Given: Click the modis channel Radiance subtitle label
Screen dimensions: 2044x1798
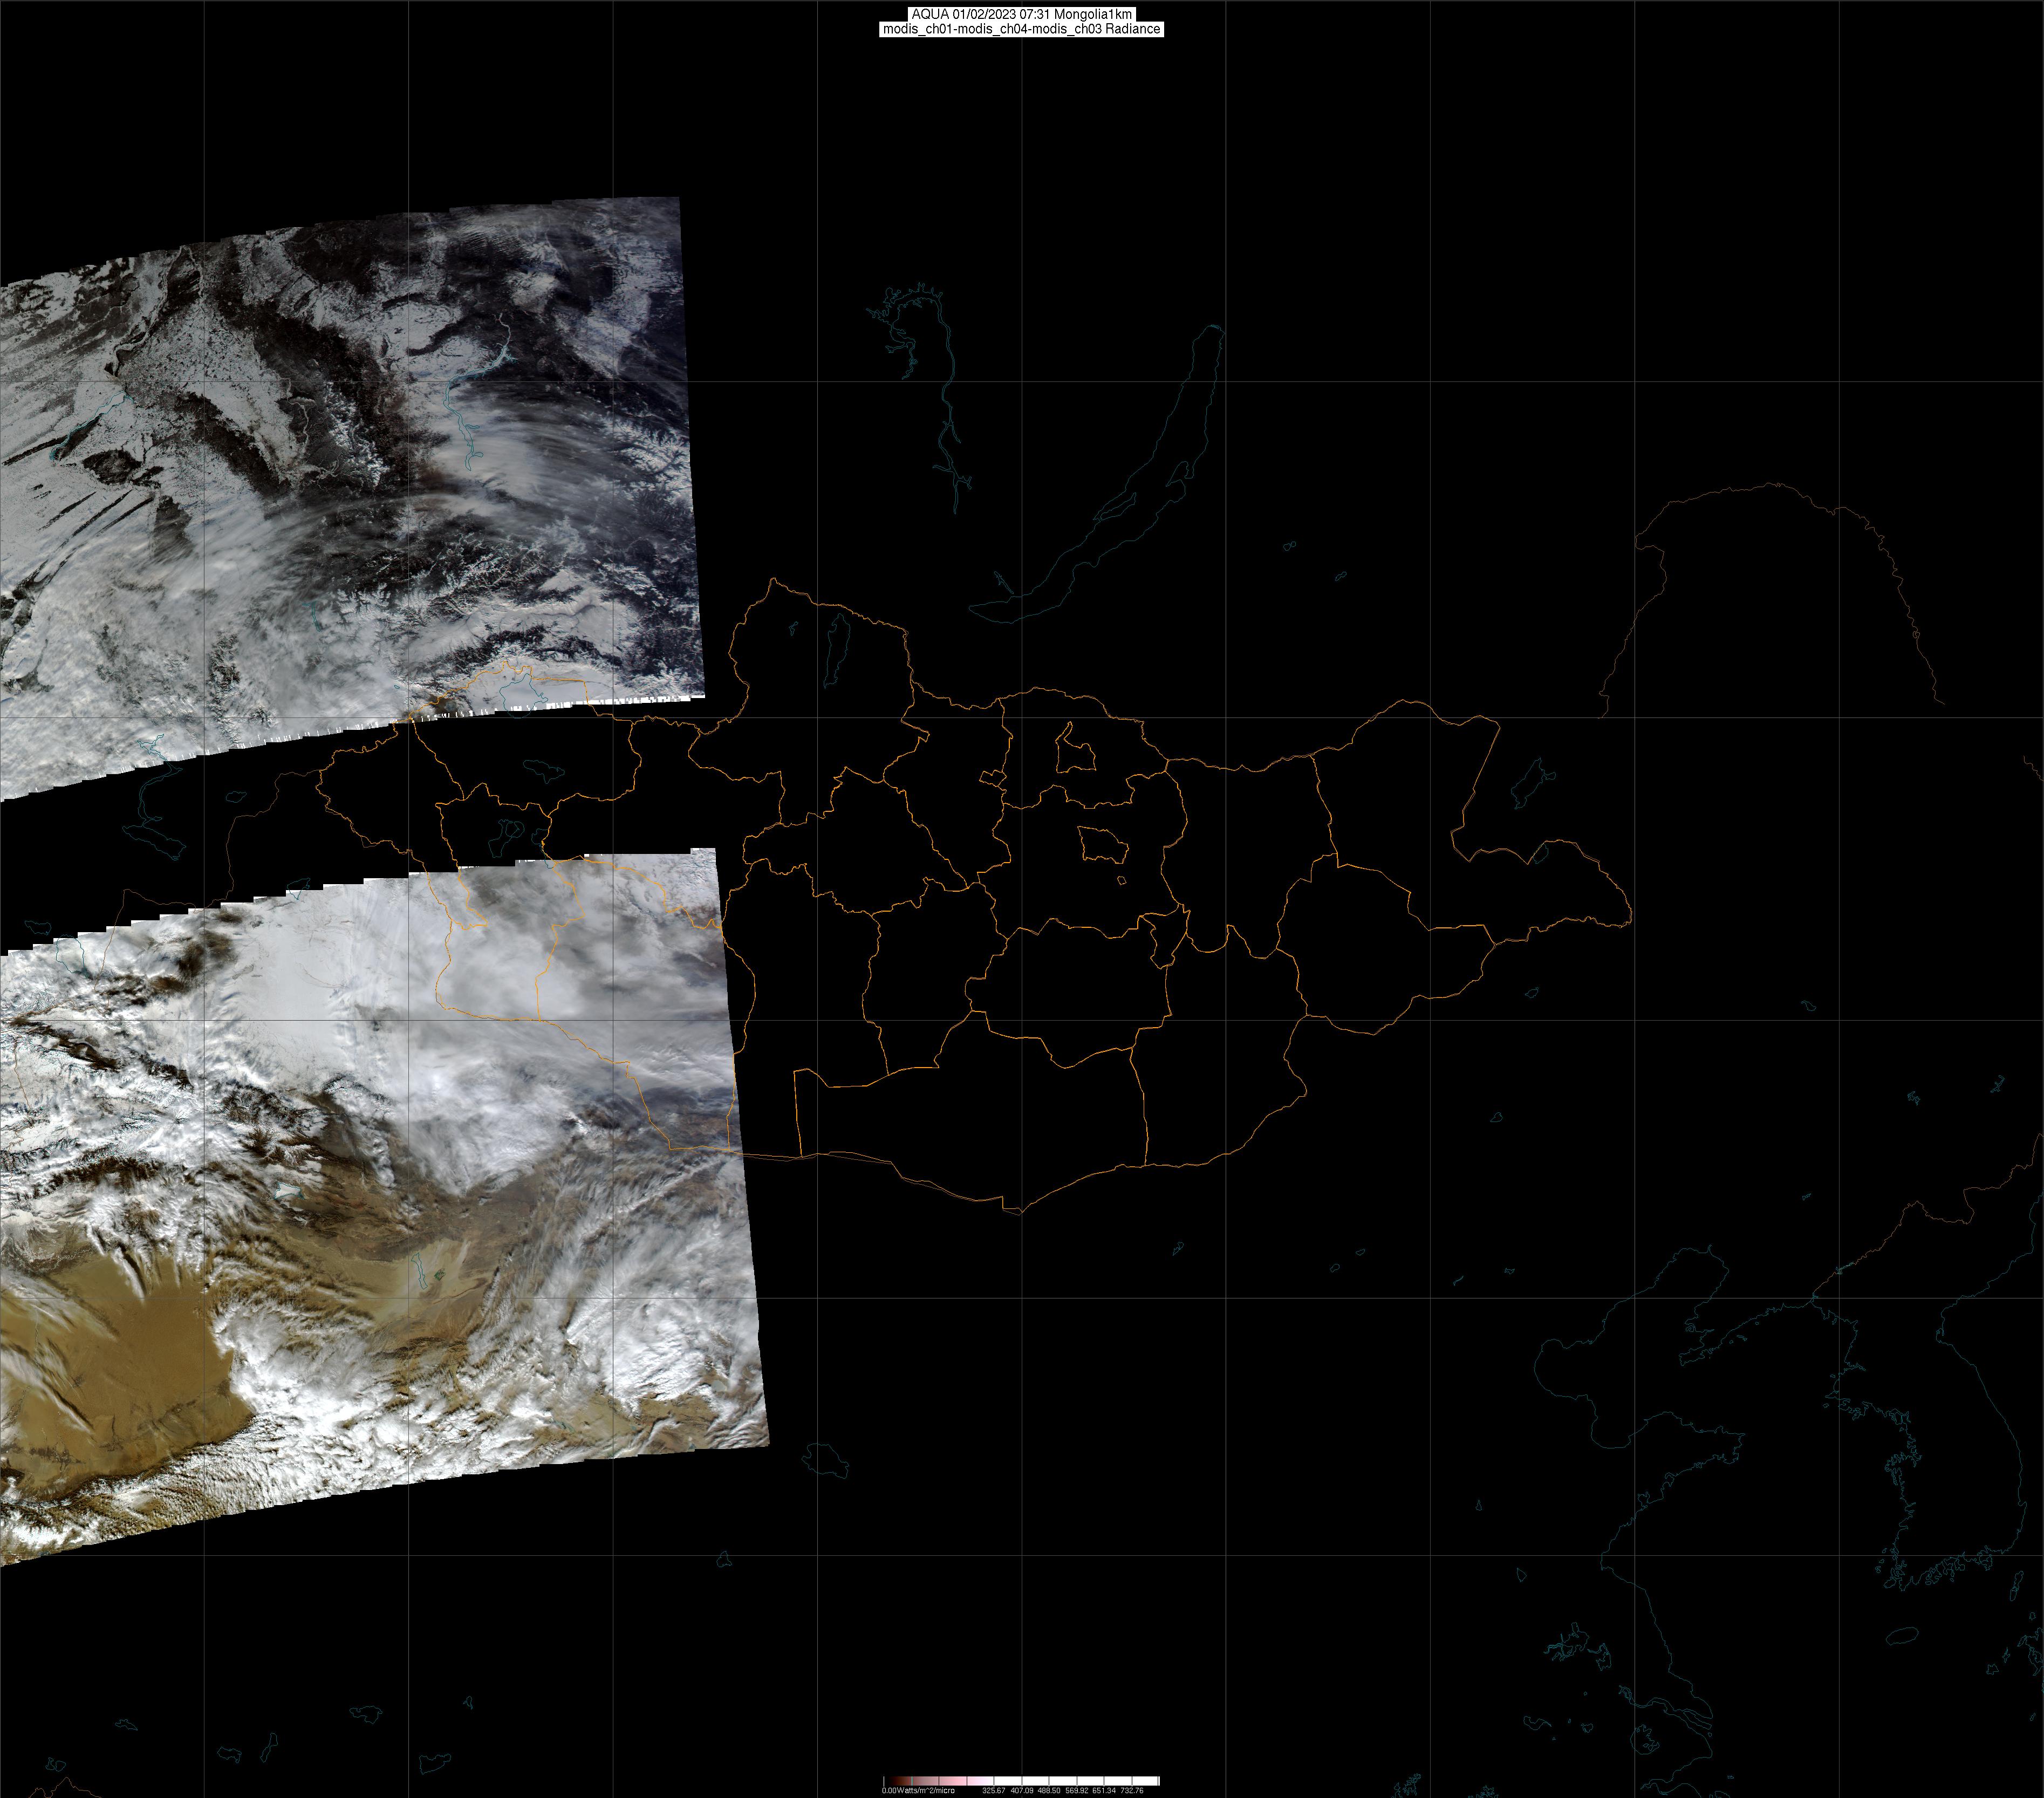Looking at the screenshot, I should pos(1021,29).
